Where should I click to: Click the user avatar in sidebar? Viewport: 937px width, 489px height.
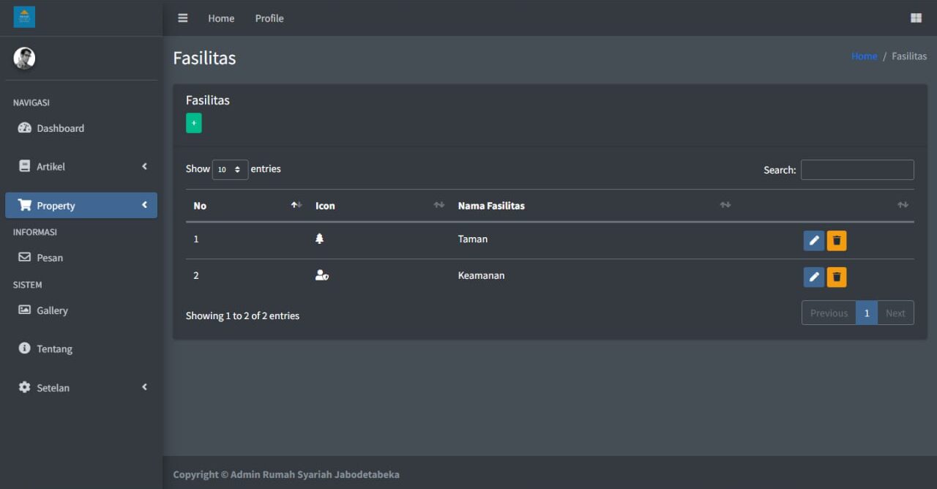(x=24, y=59)
